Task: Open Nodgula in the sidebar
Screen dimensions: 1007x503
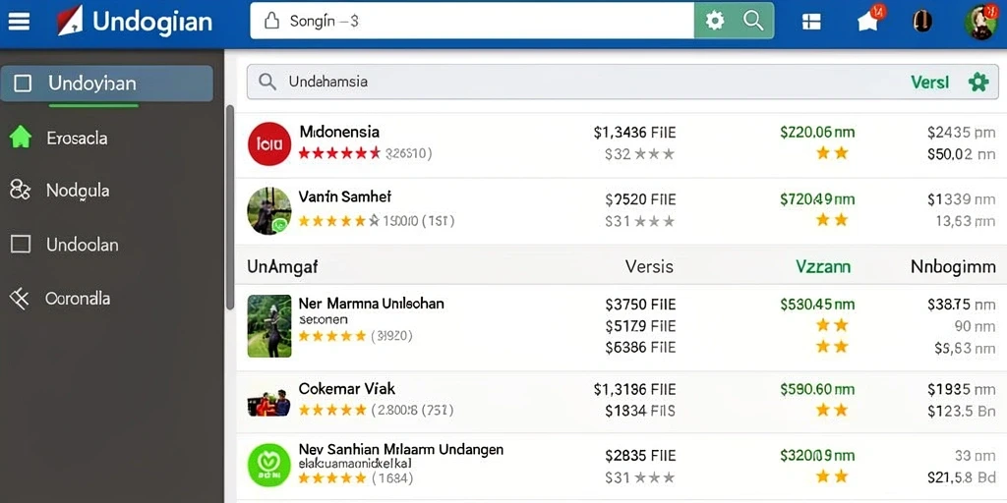Action: (x=78, y=191)
